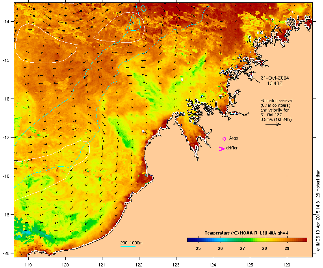Screen dimensions: 323x268
Task: Click the Temperature (°C) NOAA17_L3U title
Action: pyautogui.click(x=246, y=233)
